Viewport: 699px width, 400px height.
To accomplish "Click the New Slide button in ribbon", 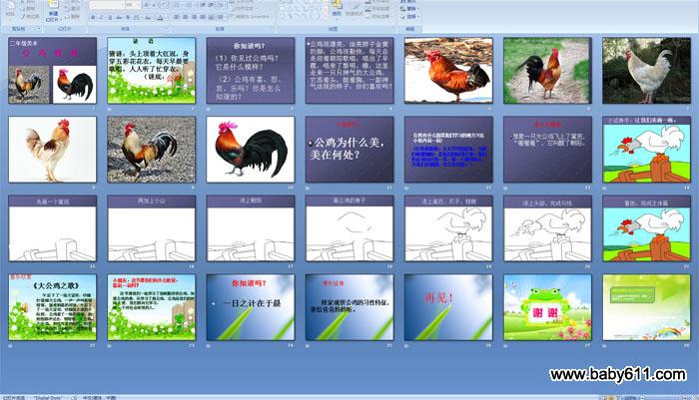I will (x=53, y=10).
